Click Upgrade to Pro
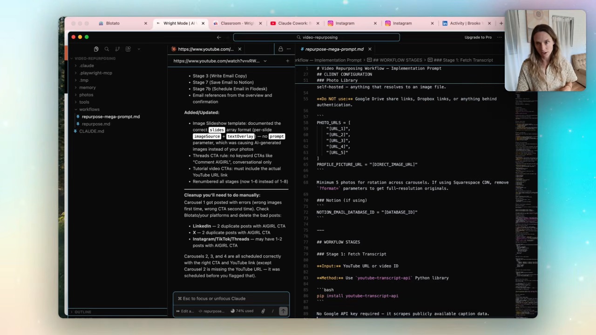Viewport: 596px width, 335px height. 478,37
